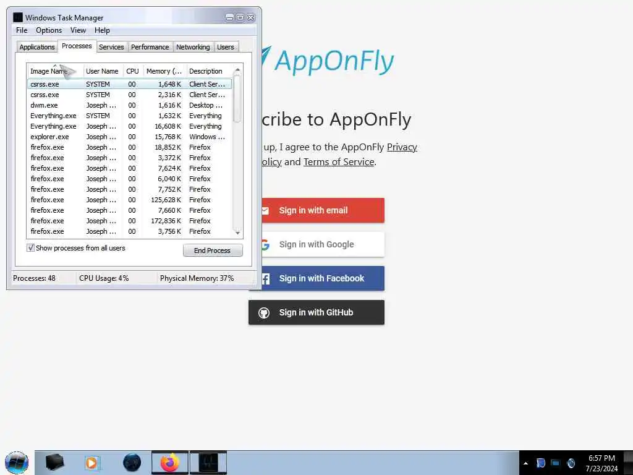
Task: Open the Windows Start menu orb
Action: 17,463
